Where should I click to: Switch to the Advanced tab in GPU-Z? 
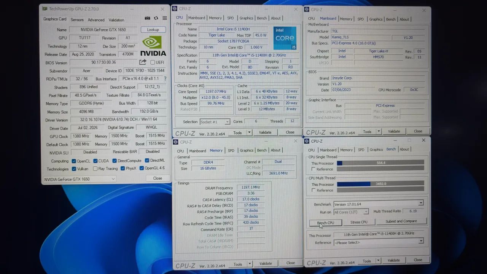96,20
